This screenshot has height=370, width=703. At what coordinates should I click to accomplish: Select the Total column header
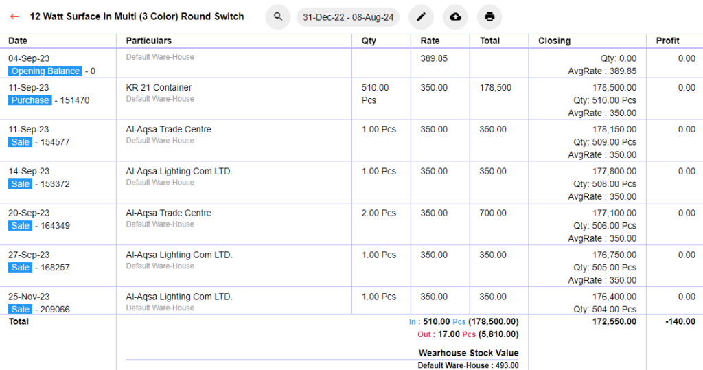coord(489,41)
